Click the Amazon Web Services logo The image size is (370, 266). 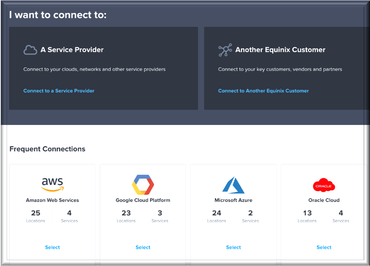point(53,184)
